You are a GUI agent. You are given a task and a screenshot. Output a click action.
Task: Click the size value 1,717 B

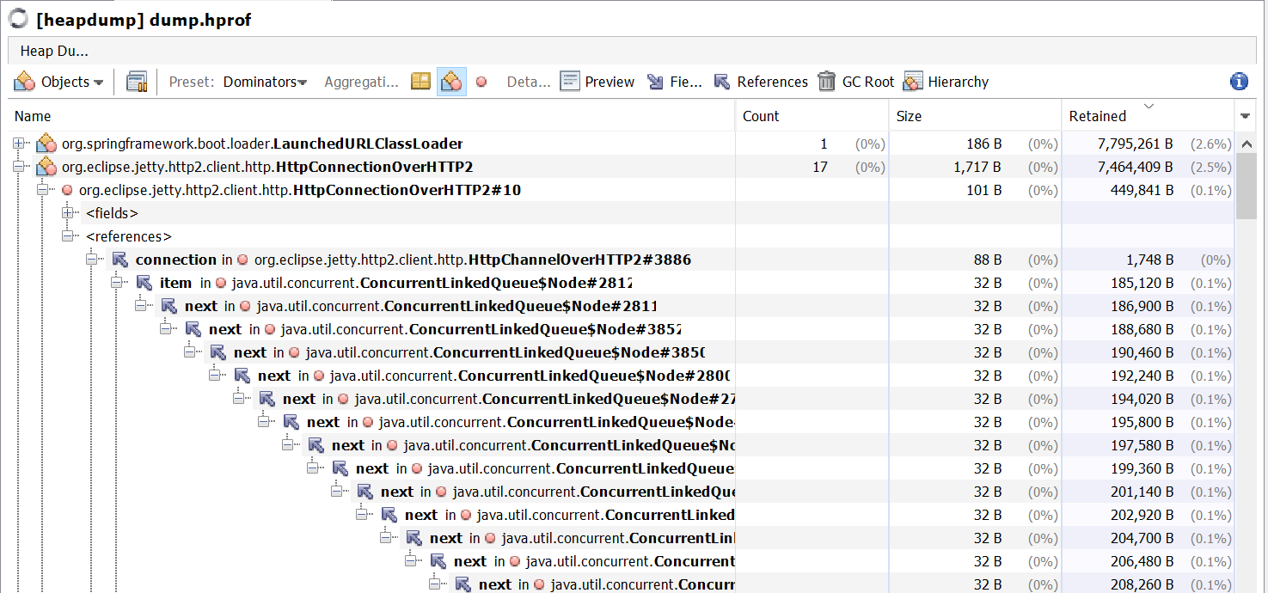[977, 167]
